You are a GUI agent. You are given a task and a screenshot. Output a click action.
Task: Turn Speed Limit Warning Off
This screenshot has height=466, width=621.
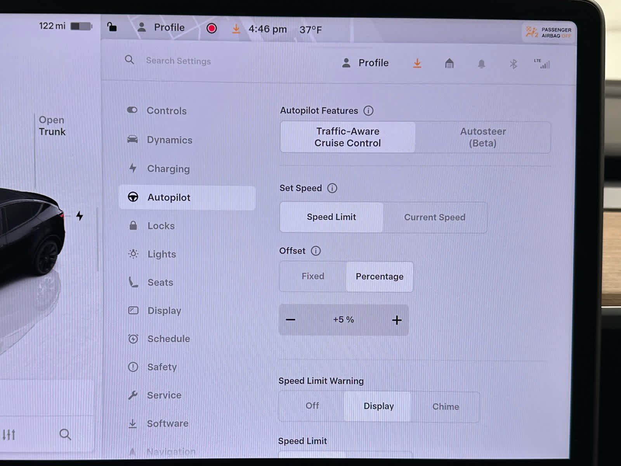pyautogui.click(x=312, y=406)
